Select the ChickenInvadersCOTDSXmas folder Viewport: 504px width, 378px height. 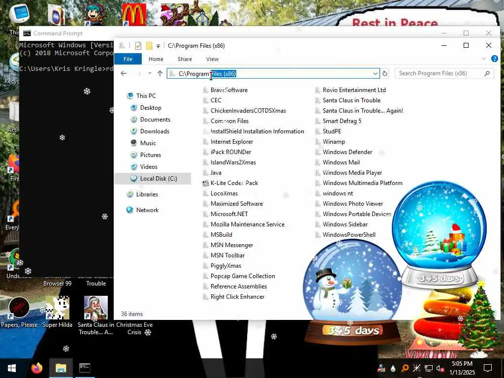click(248, 111)
